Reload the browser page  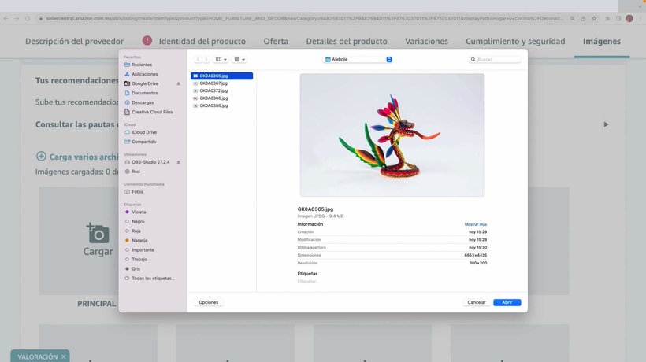pyautogui.click(x=28, y=19)
